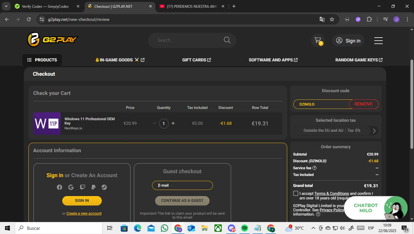Sign in with Google icon
414x234 pixels.
click(x=71, y=187)
